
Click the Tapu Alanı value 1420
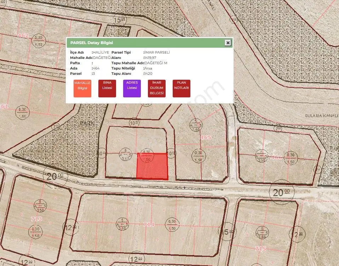148,73
